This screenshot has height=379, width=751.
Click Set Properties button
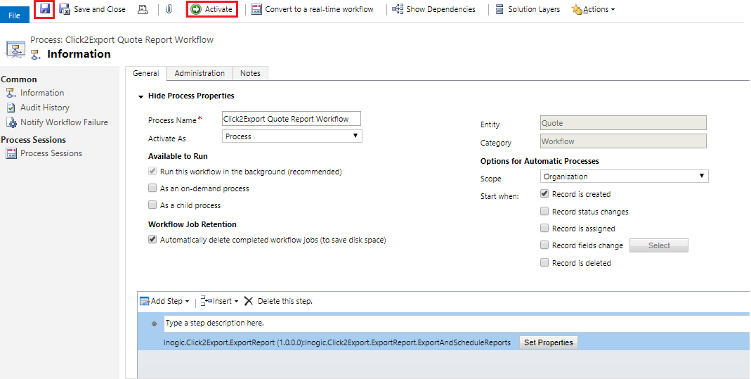tap(549, 342)
